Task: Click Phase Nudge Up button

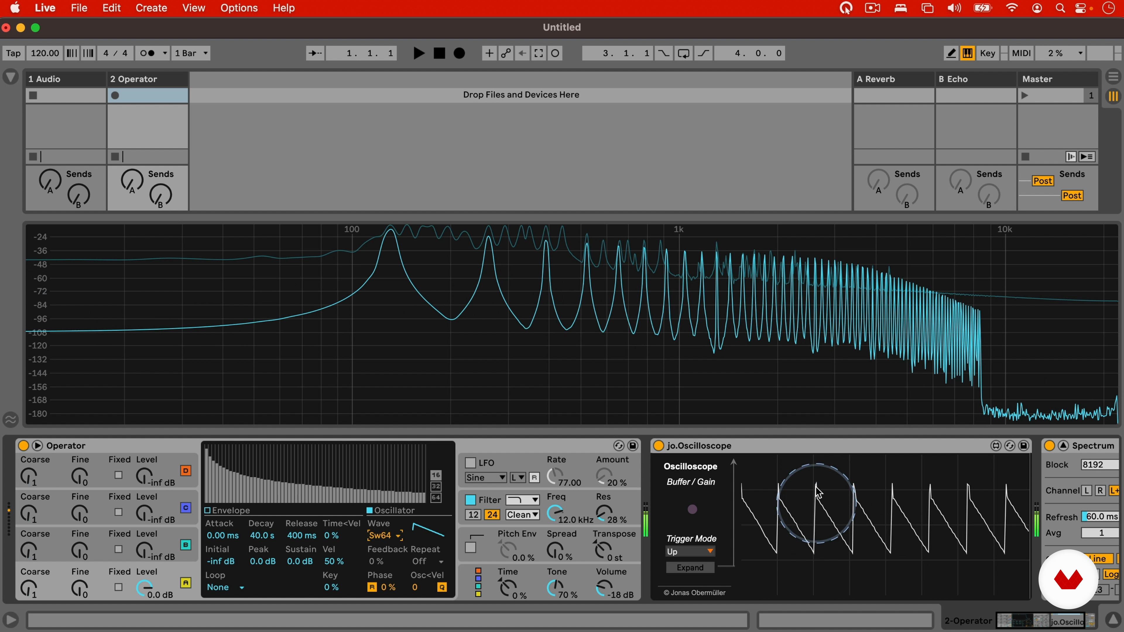Action: 88,53
